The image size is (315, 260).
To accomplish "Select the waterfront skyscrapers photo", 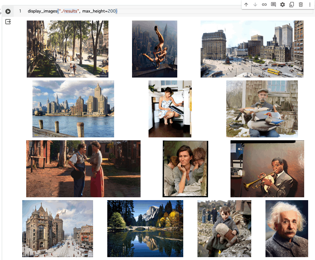I will pos(73,109).
